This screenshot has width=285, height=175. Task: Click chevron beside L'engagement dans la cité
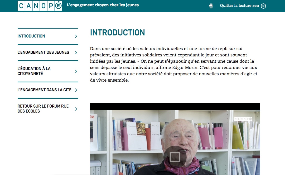click(76, 90)
